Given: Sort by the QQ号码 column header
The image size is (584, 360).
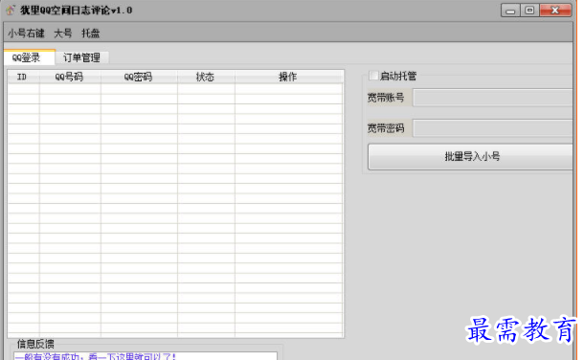Looking at the screenshot, I should (x=70, y=77).
